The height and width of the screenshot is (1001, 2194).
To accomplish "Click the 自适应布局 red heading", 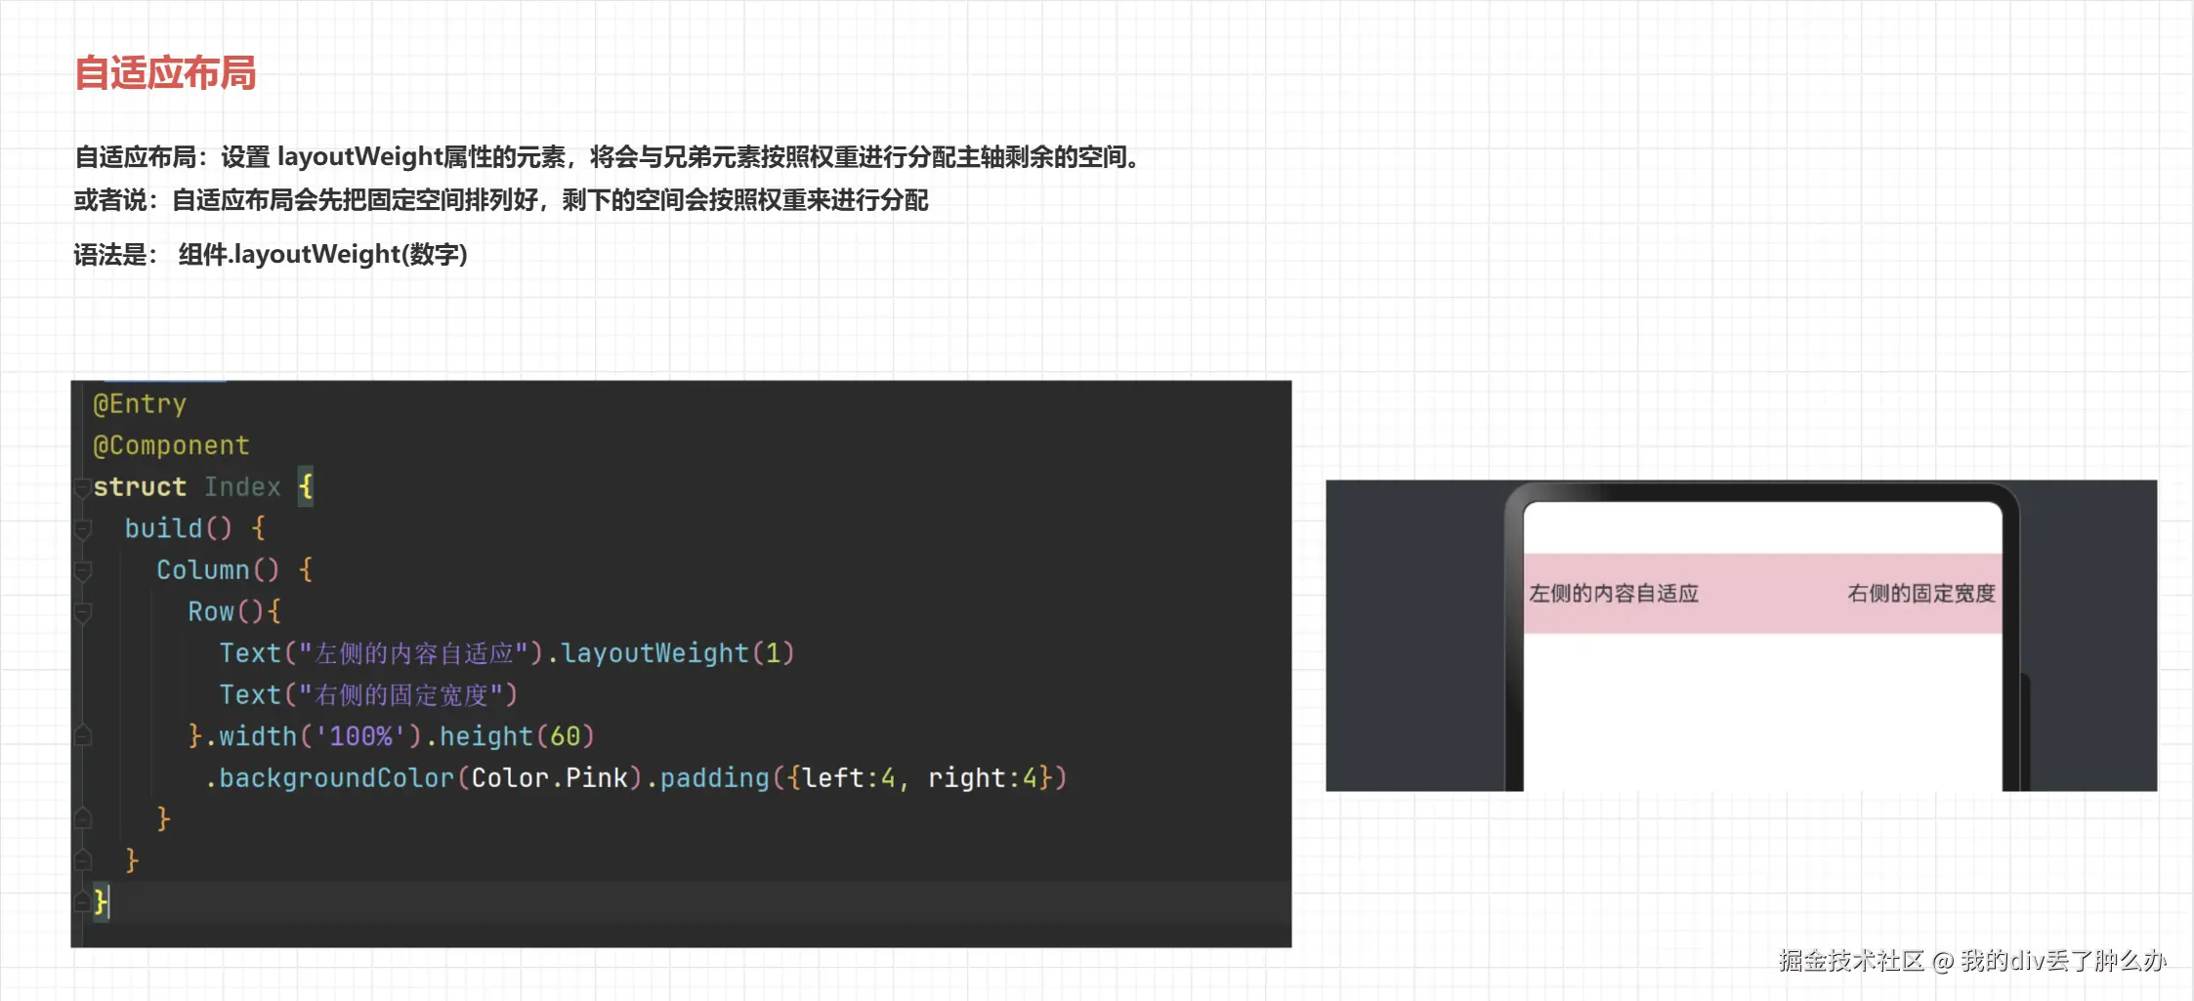I will pyautogui.click(x=165, y=73).
